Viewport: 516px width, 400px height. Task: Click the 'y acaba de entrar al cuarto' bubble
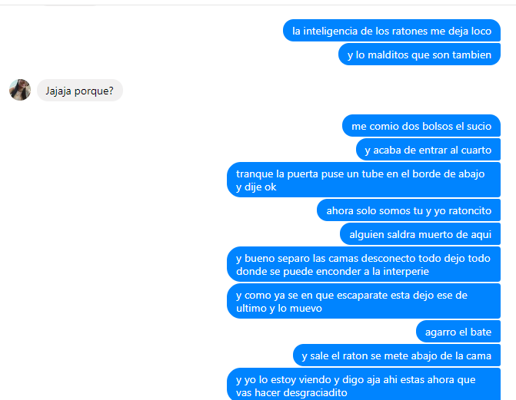(428, 150)
